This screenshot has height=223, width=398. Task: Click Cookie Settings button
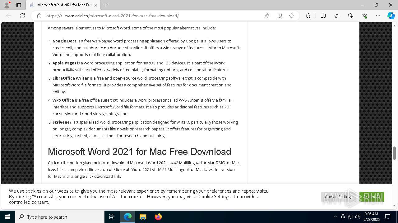coord(339,197)
